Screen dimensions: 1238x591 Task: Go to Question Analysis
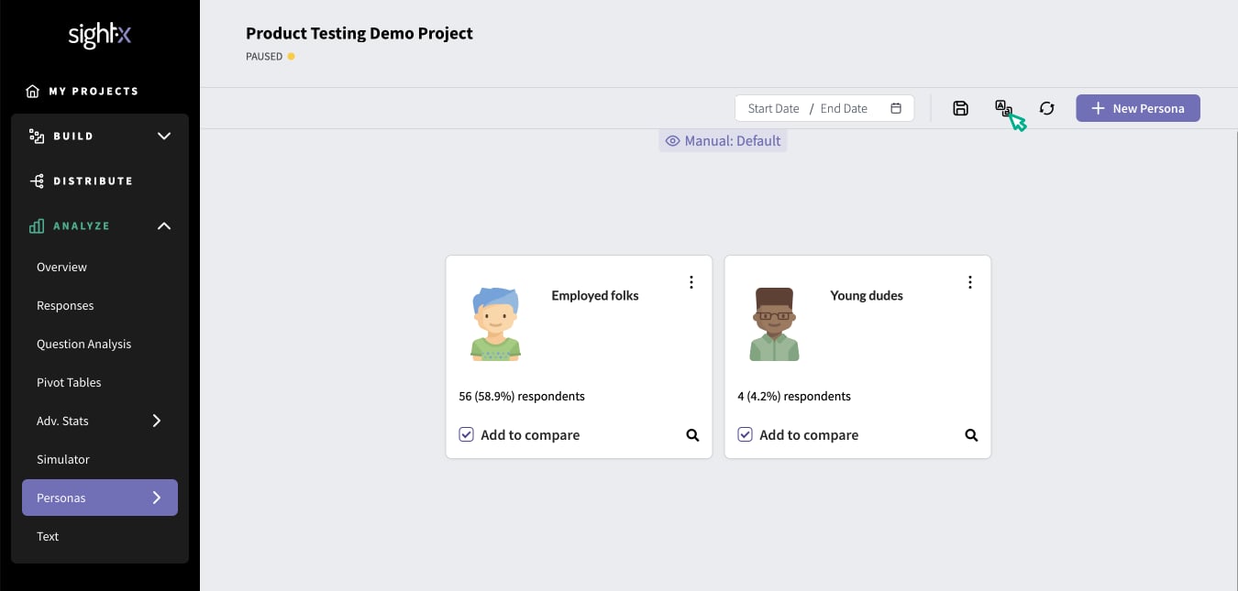pyautogui.click(x=83, y=344)
